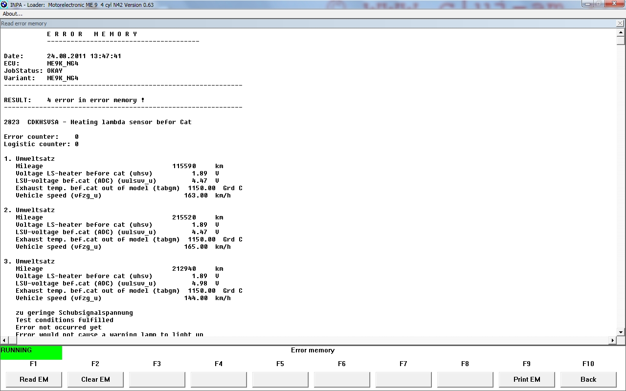Minimize the INPA Loader window

coord(588,4)
